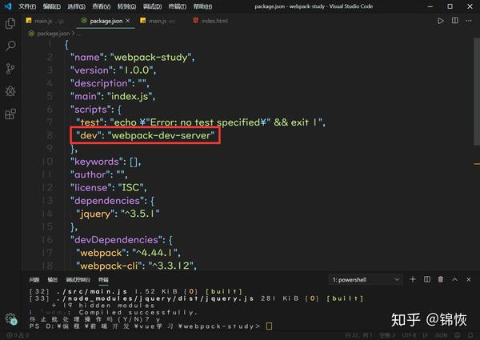Screen dimensions: 480x340
Task: Select the package.json editor tab
Action: 106,21
